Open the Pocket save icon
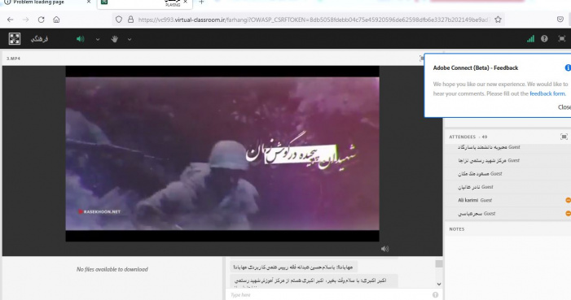The image size is (571, 300). [560, 20]
